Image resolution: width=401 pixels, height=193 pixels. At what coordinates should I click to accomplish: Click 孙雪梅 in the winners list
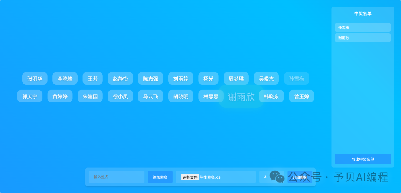(363, 27)
